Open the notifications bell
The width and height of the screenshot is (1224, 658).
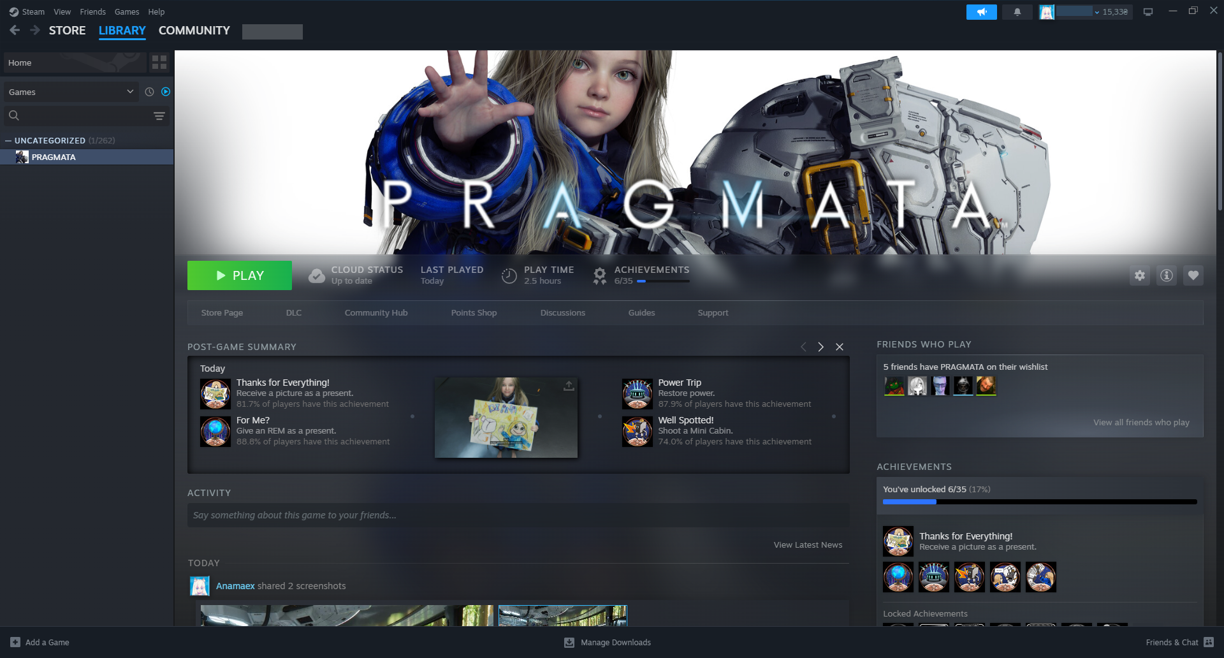1017,12
